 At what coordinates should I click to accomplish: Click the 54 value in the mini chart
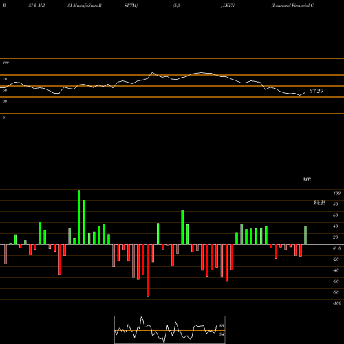pos(222,334)
